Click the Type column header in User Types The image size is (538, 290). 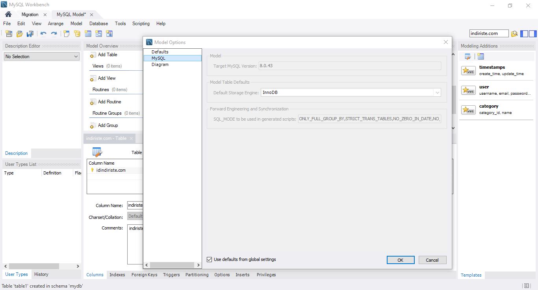click(x=22, y=173)
